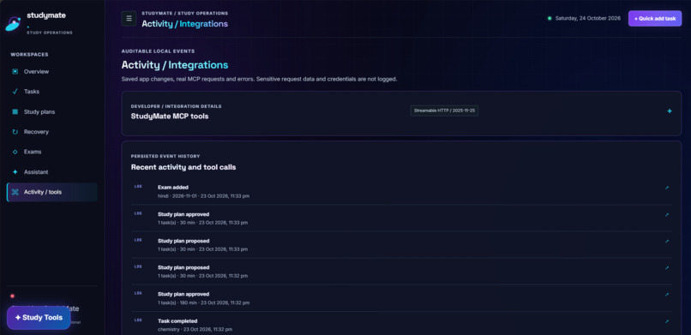Open Study plans in sidebar
The image size is (691, 335).
(x=52, y=112)
